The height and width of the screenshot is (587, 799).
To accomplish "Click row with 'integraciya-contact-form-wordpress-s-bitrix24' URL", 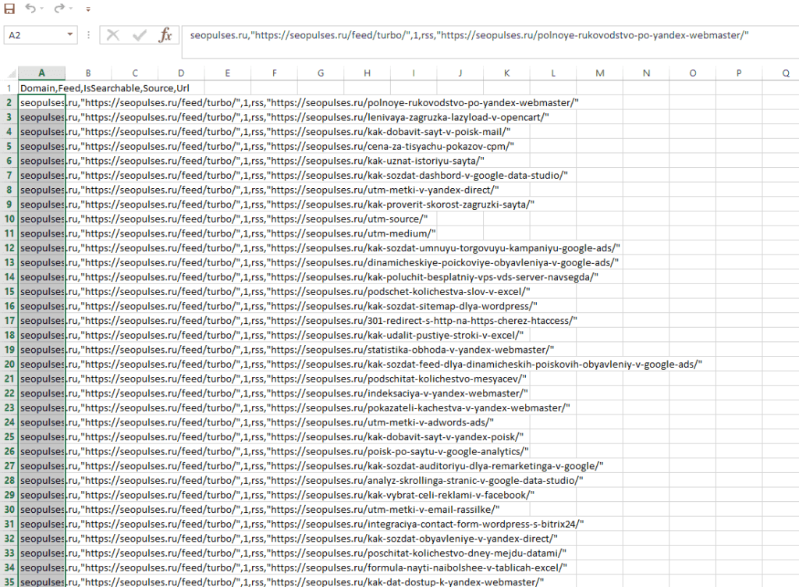I will pos(302,524).
